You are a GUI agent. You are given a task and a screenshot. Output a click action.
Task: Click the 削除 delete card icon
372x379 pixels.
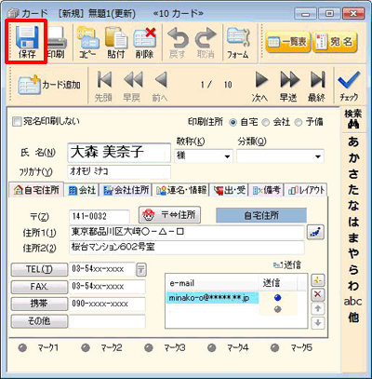point(144,38)
